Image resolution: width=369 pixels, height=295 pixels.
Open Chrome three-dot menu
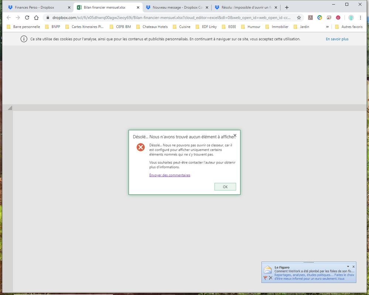[x=361, y=17]
